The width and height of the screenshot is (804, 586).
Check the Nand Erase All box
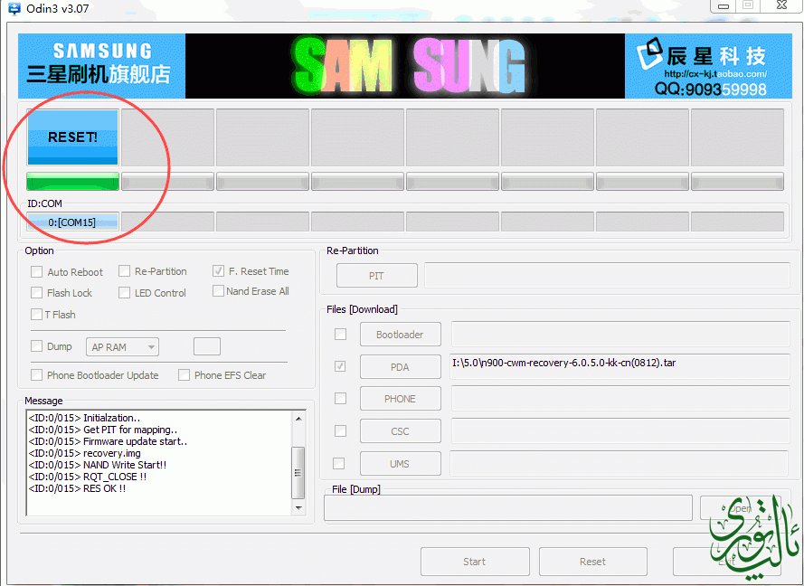(x=218, y=290)
